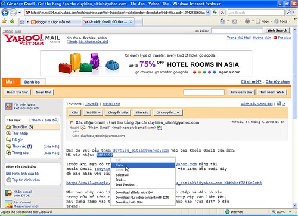
Task: Click the Đánh dấu Chưa đọc link
Action: tap(256, 104)
